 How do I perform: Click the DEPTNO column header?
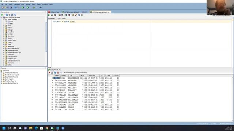point(116,76)
